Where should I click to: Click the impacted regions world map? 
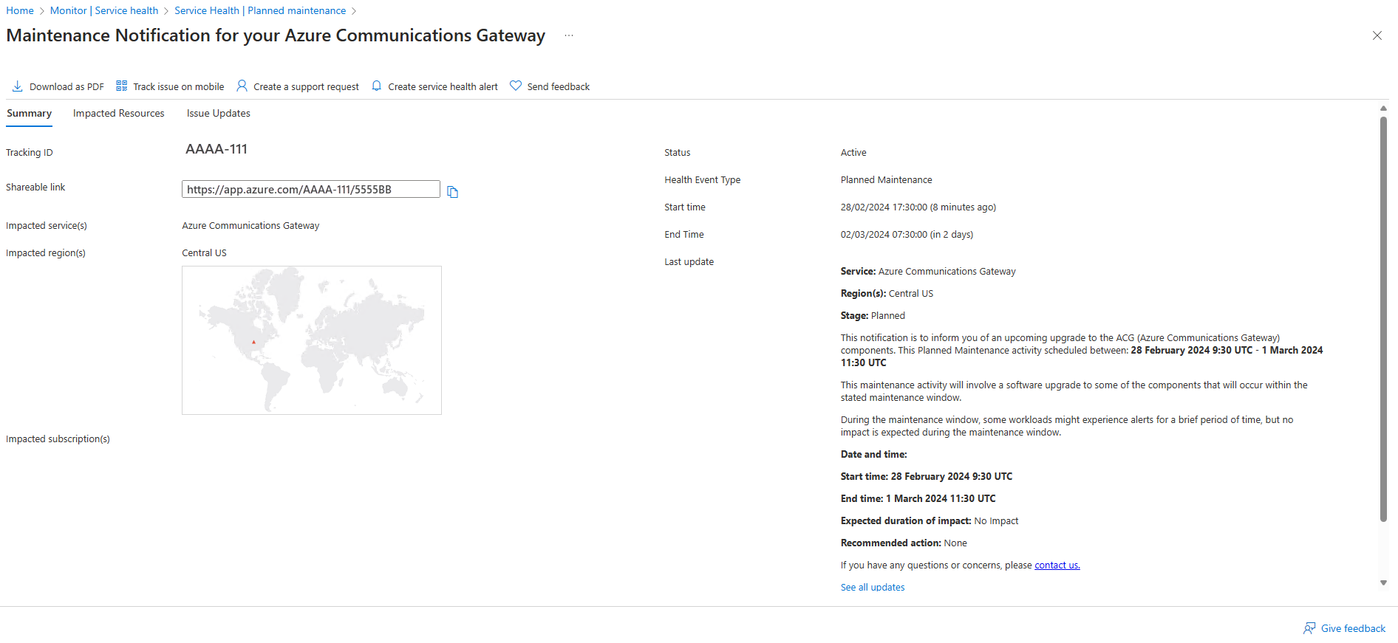point(312,340)
